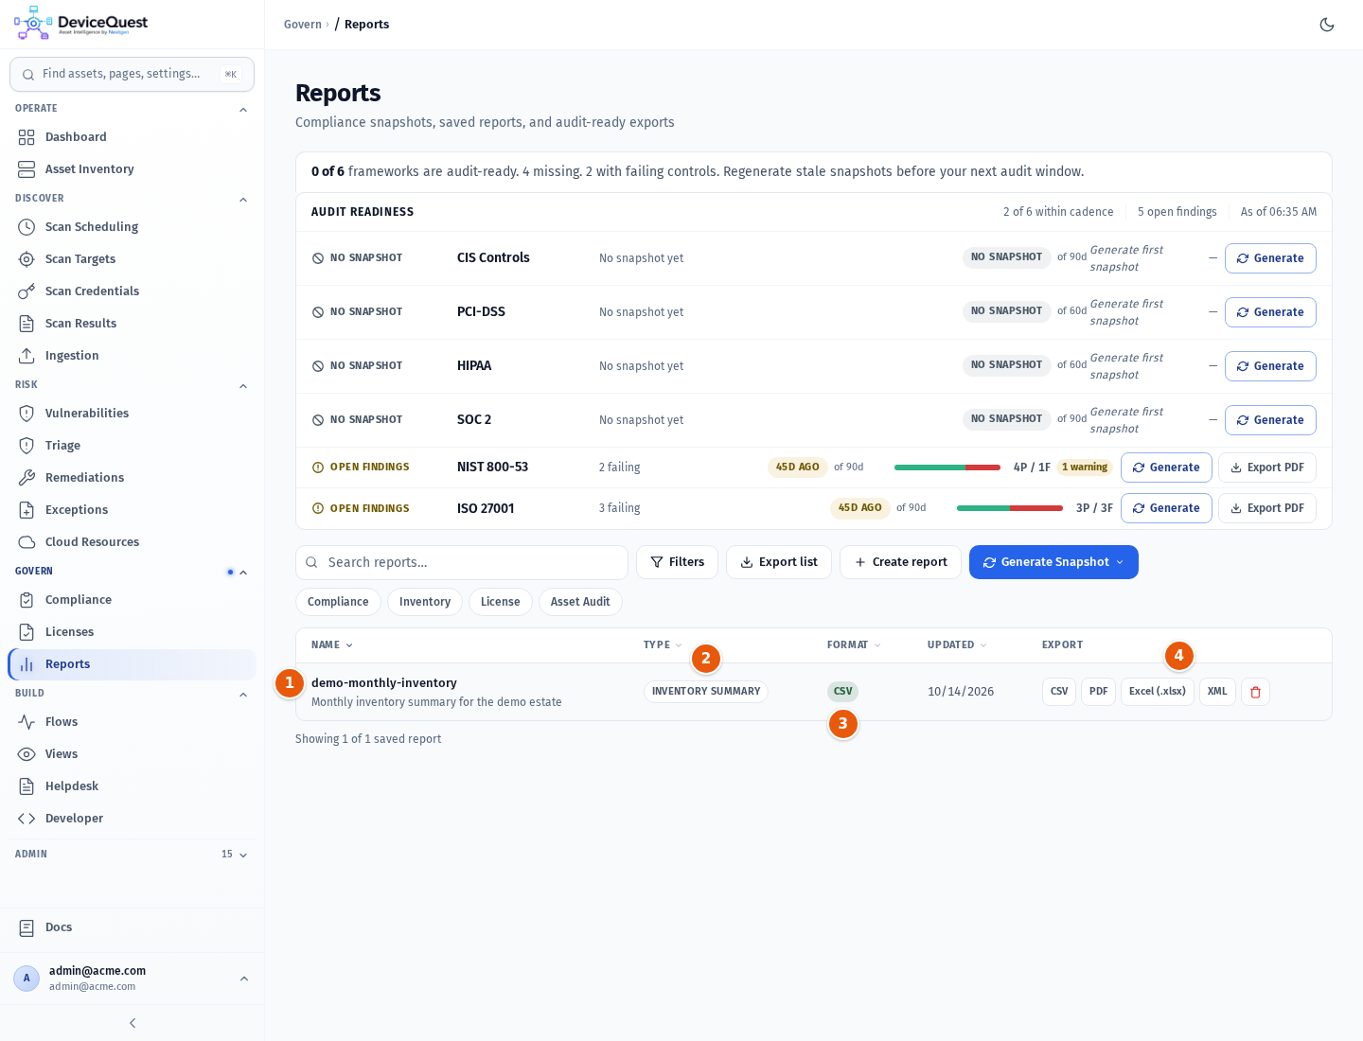Collapse the sidebar with bottom arrow
The width and height of the screenshot is (1363, 1041).
click(133, 1023)
